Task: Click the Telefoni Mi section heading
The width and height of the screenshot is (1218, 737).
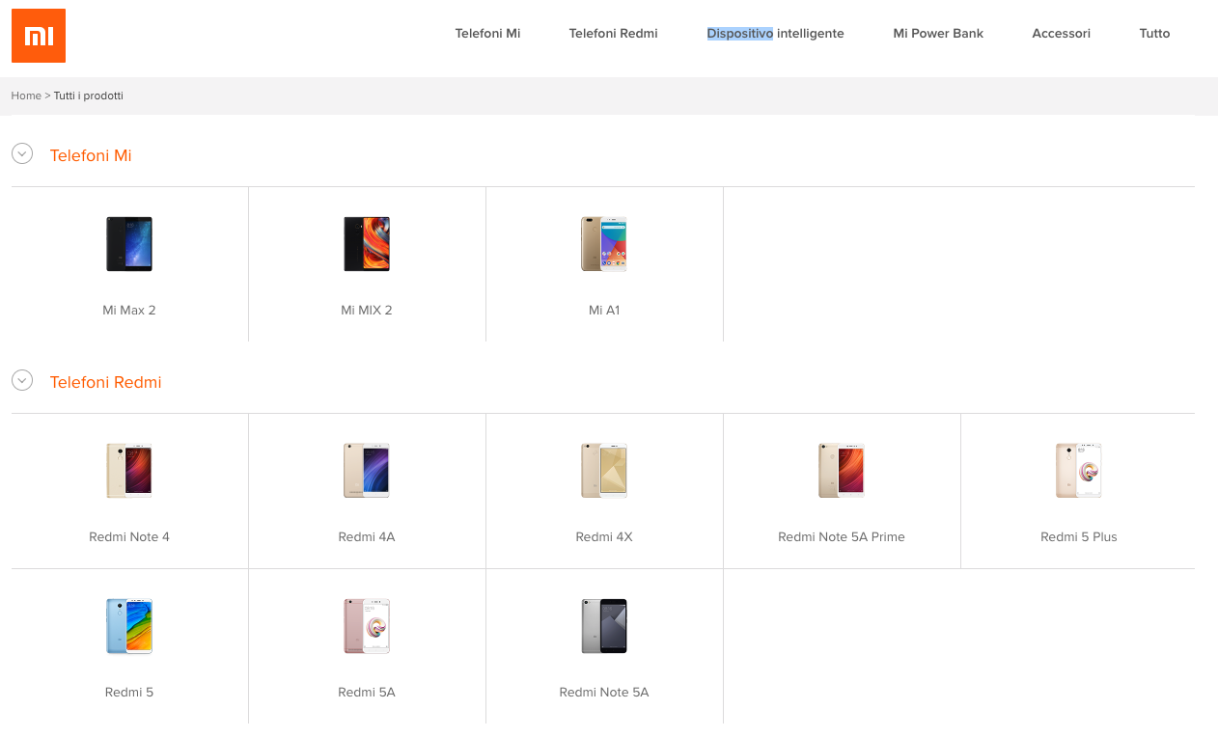Action: click(x=91, y=155)
